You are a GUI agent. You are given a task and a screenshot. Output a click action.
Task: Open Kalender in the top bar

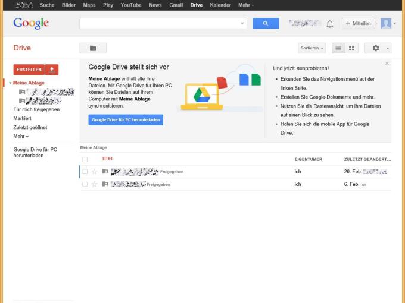tap(220, 5)
